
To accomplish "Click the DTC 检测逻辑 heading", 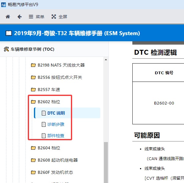I will click(x=156, y=52).
